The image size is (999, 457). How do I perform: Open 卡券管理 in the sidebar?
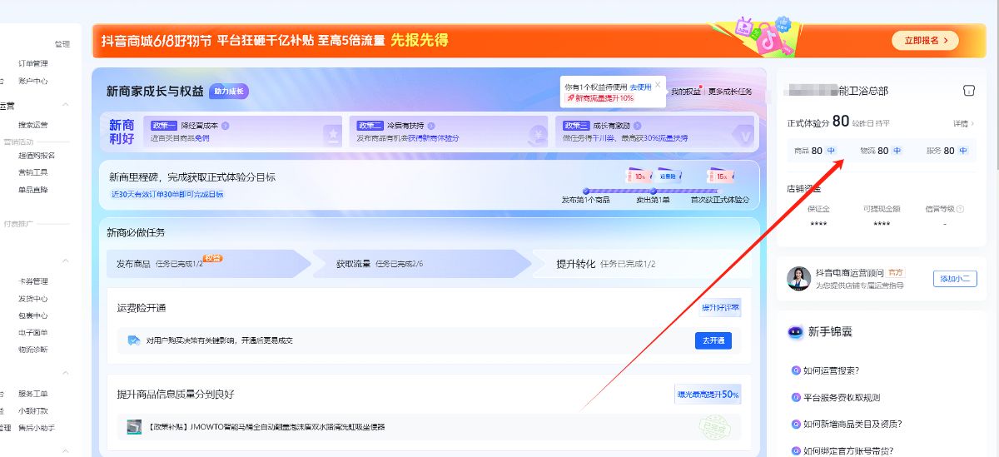click(33, 281)
